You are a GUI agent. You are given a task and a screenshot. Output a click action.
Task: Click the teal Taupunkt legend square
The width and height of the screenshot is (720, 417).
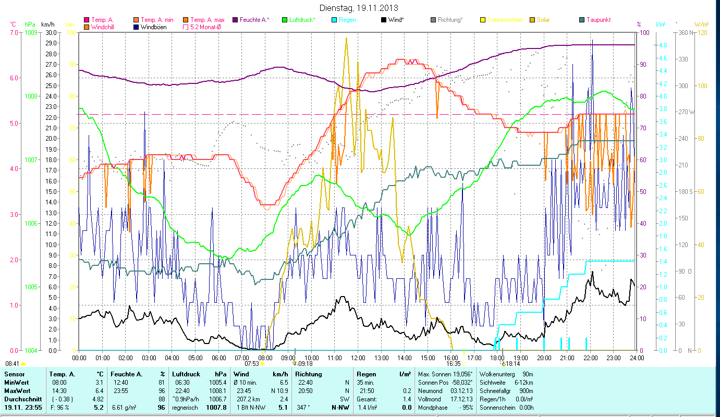point(582,20)
